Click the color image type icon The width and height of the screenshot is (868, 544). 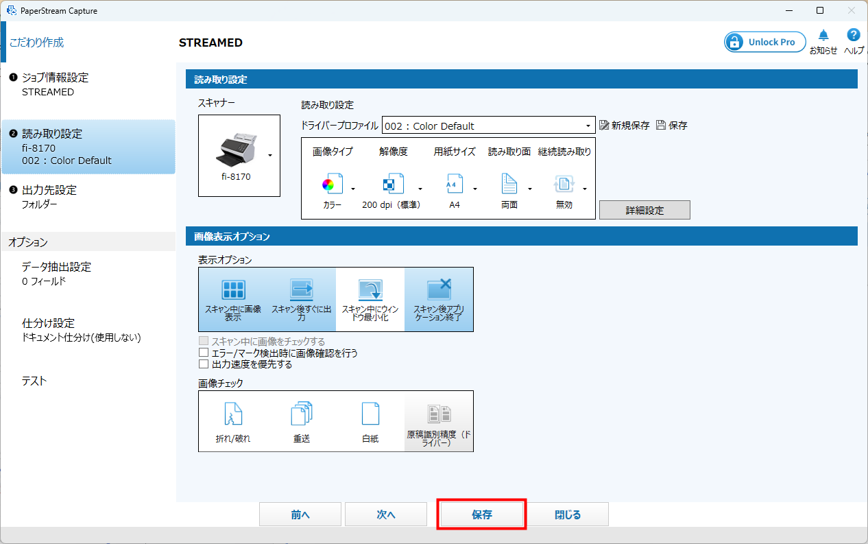coord(328,185)
